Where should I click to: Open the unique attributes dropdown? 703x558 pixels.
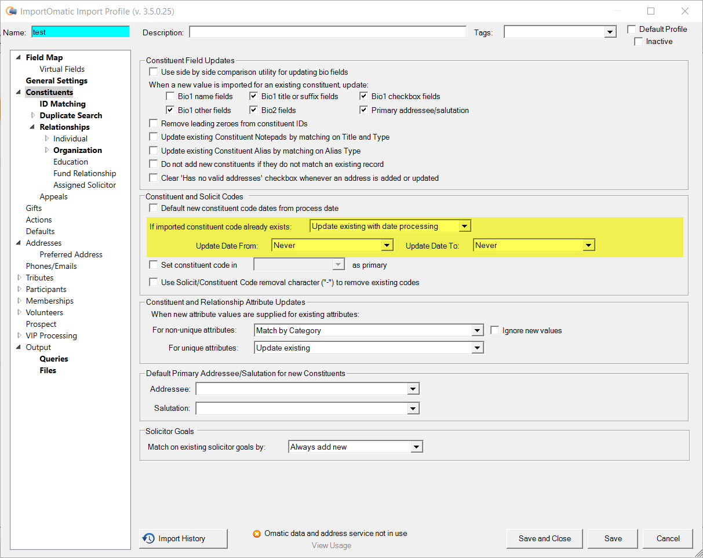[x=477, y=348]
